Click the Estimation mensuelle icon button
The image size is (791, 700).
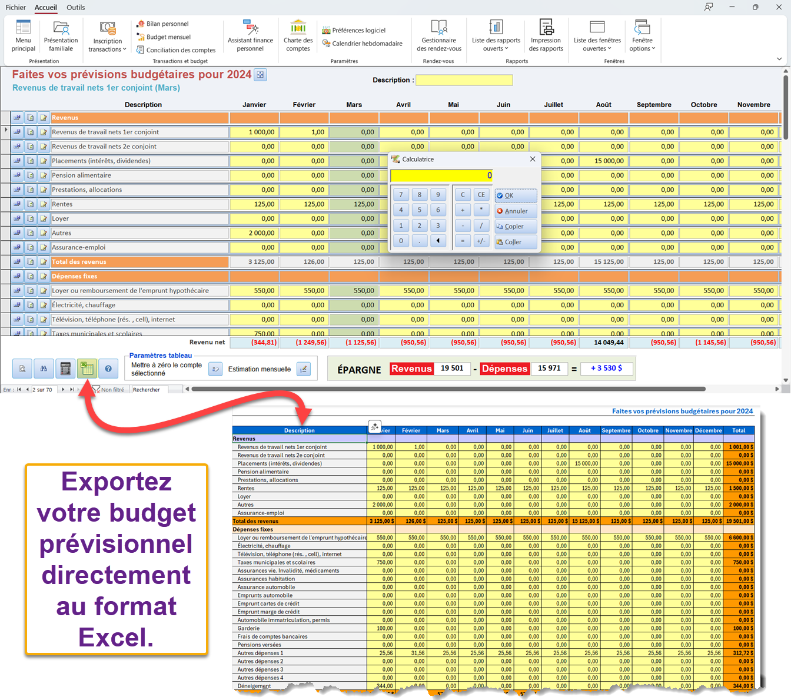click(303, 369)
